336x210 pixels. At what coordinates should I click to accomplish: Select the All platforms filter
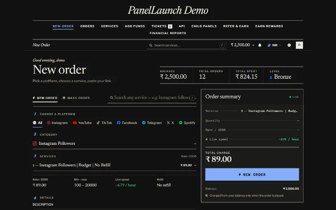[x=37, y=123]
